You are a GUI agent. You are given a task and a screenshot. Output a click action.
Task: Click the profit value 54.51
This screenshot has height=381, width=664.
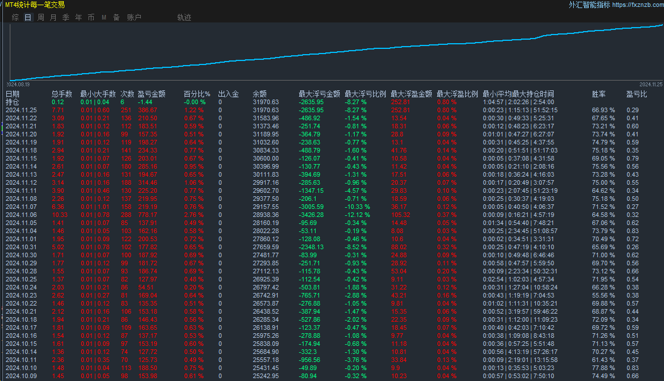145,287
